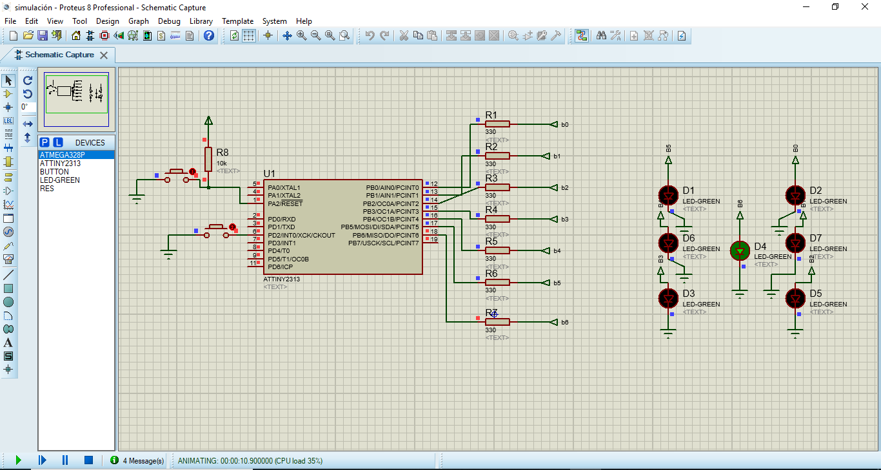Image resolution: width=881 pixels, height=470 pixels.
Task: Select the Component mode tool
Action: click(8, 94)
